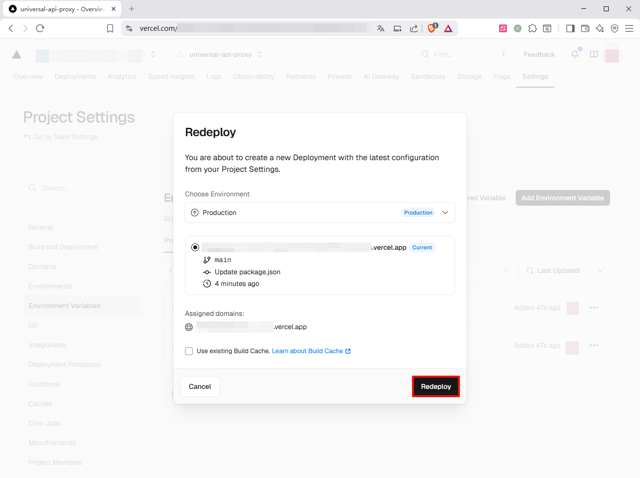Reload the current page
This screenshot has width=640, height=478.
[40, 28]
